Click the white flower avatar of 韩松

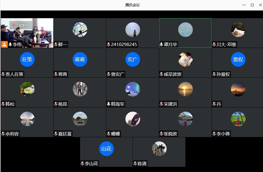(27, 89)
